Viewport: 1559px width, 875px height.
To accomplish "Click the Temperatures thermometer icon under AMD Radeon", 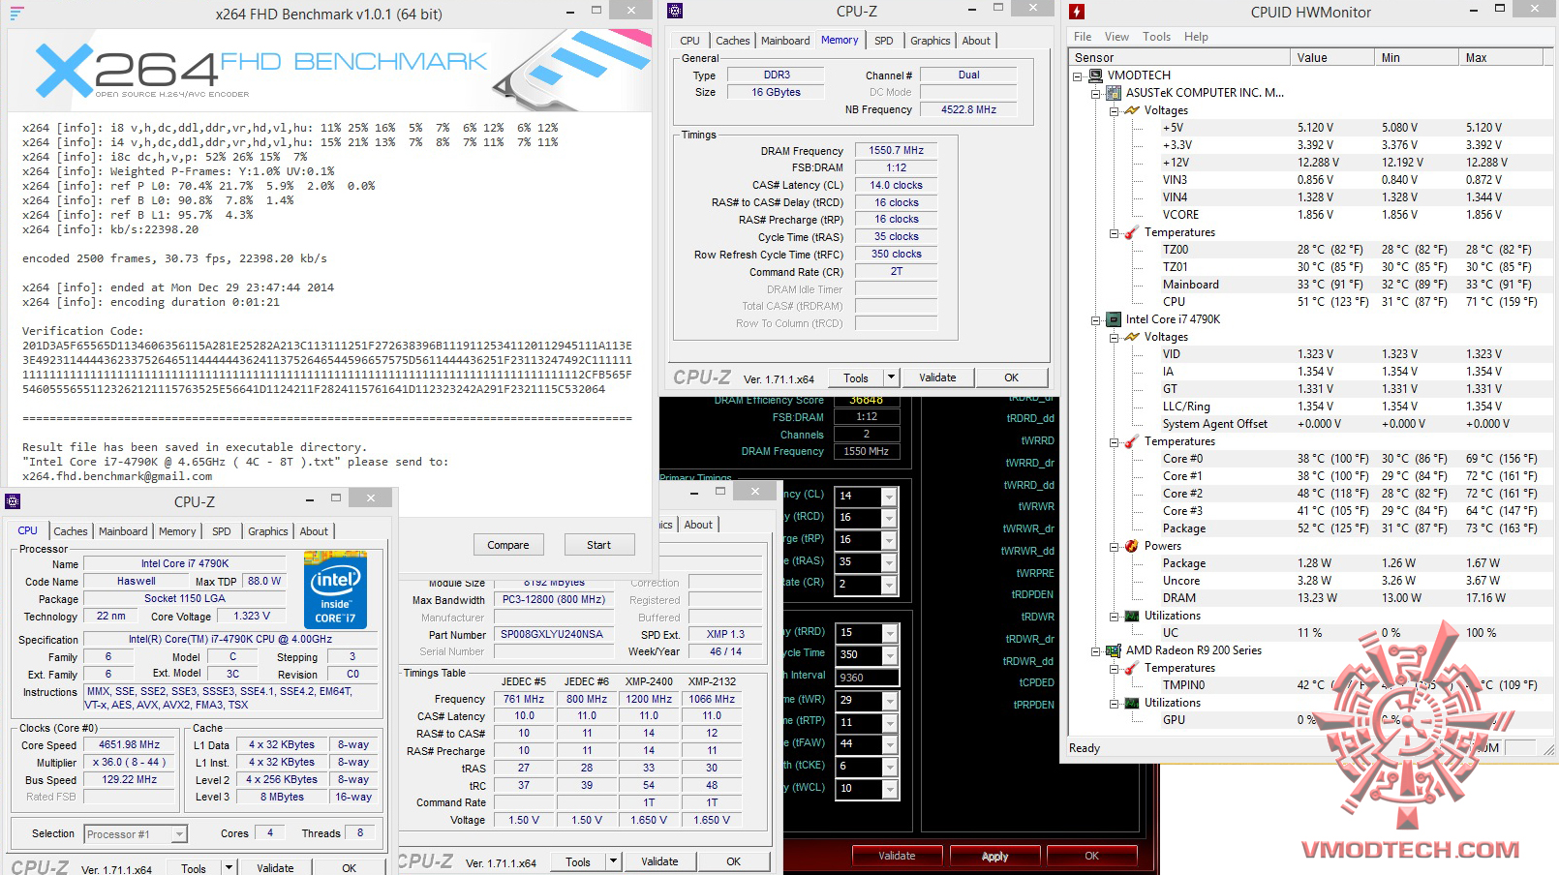I will (x=1132, y=668).
